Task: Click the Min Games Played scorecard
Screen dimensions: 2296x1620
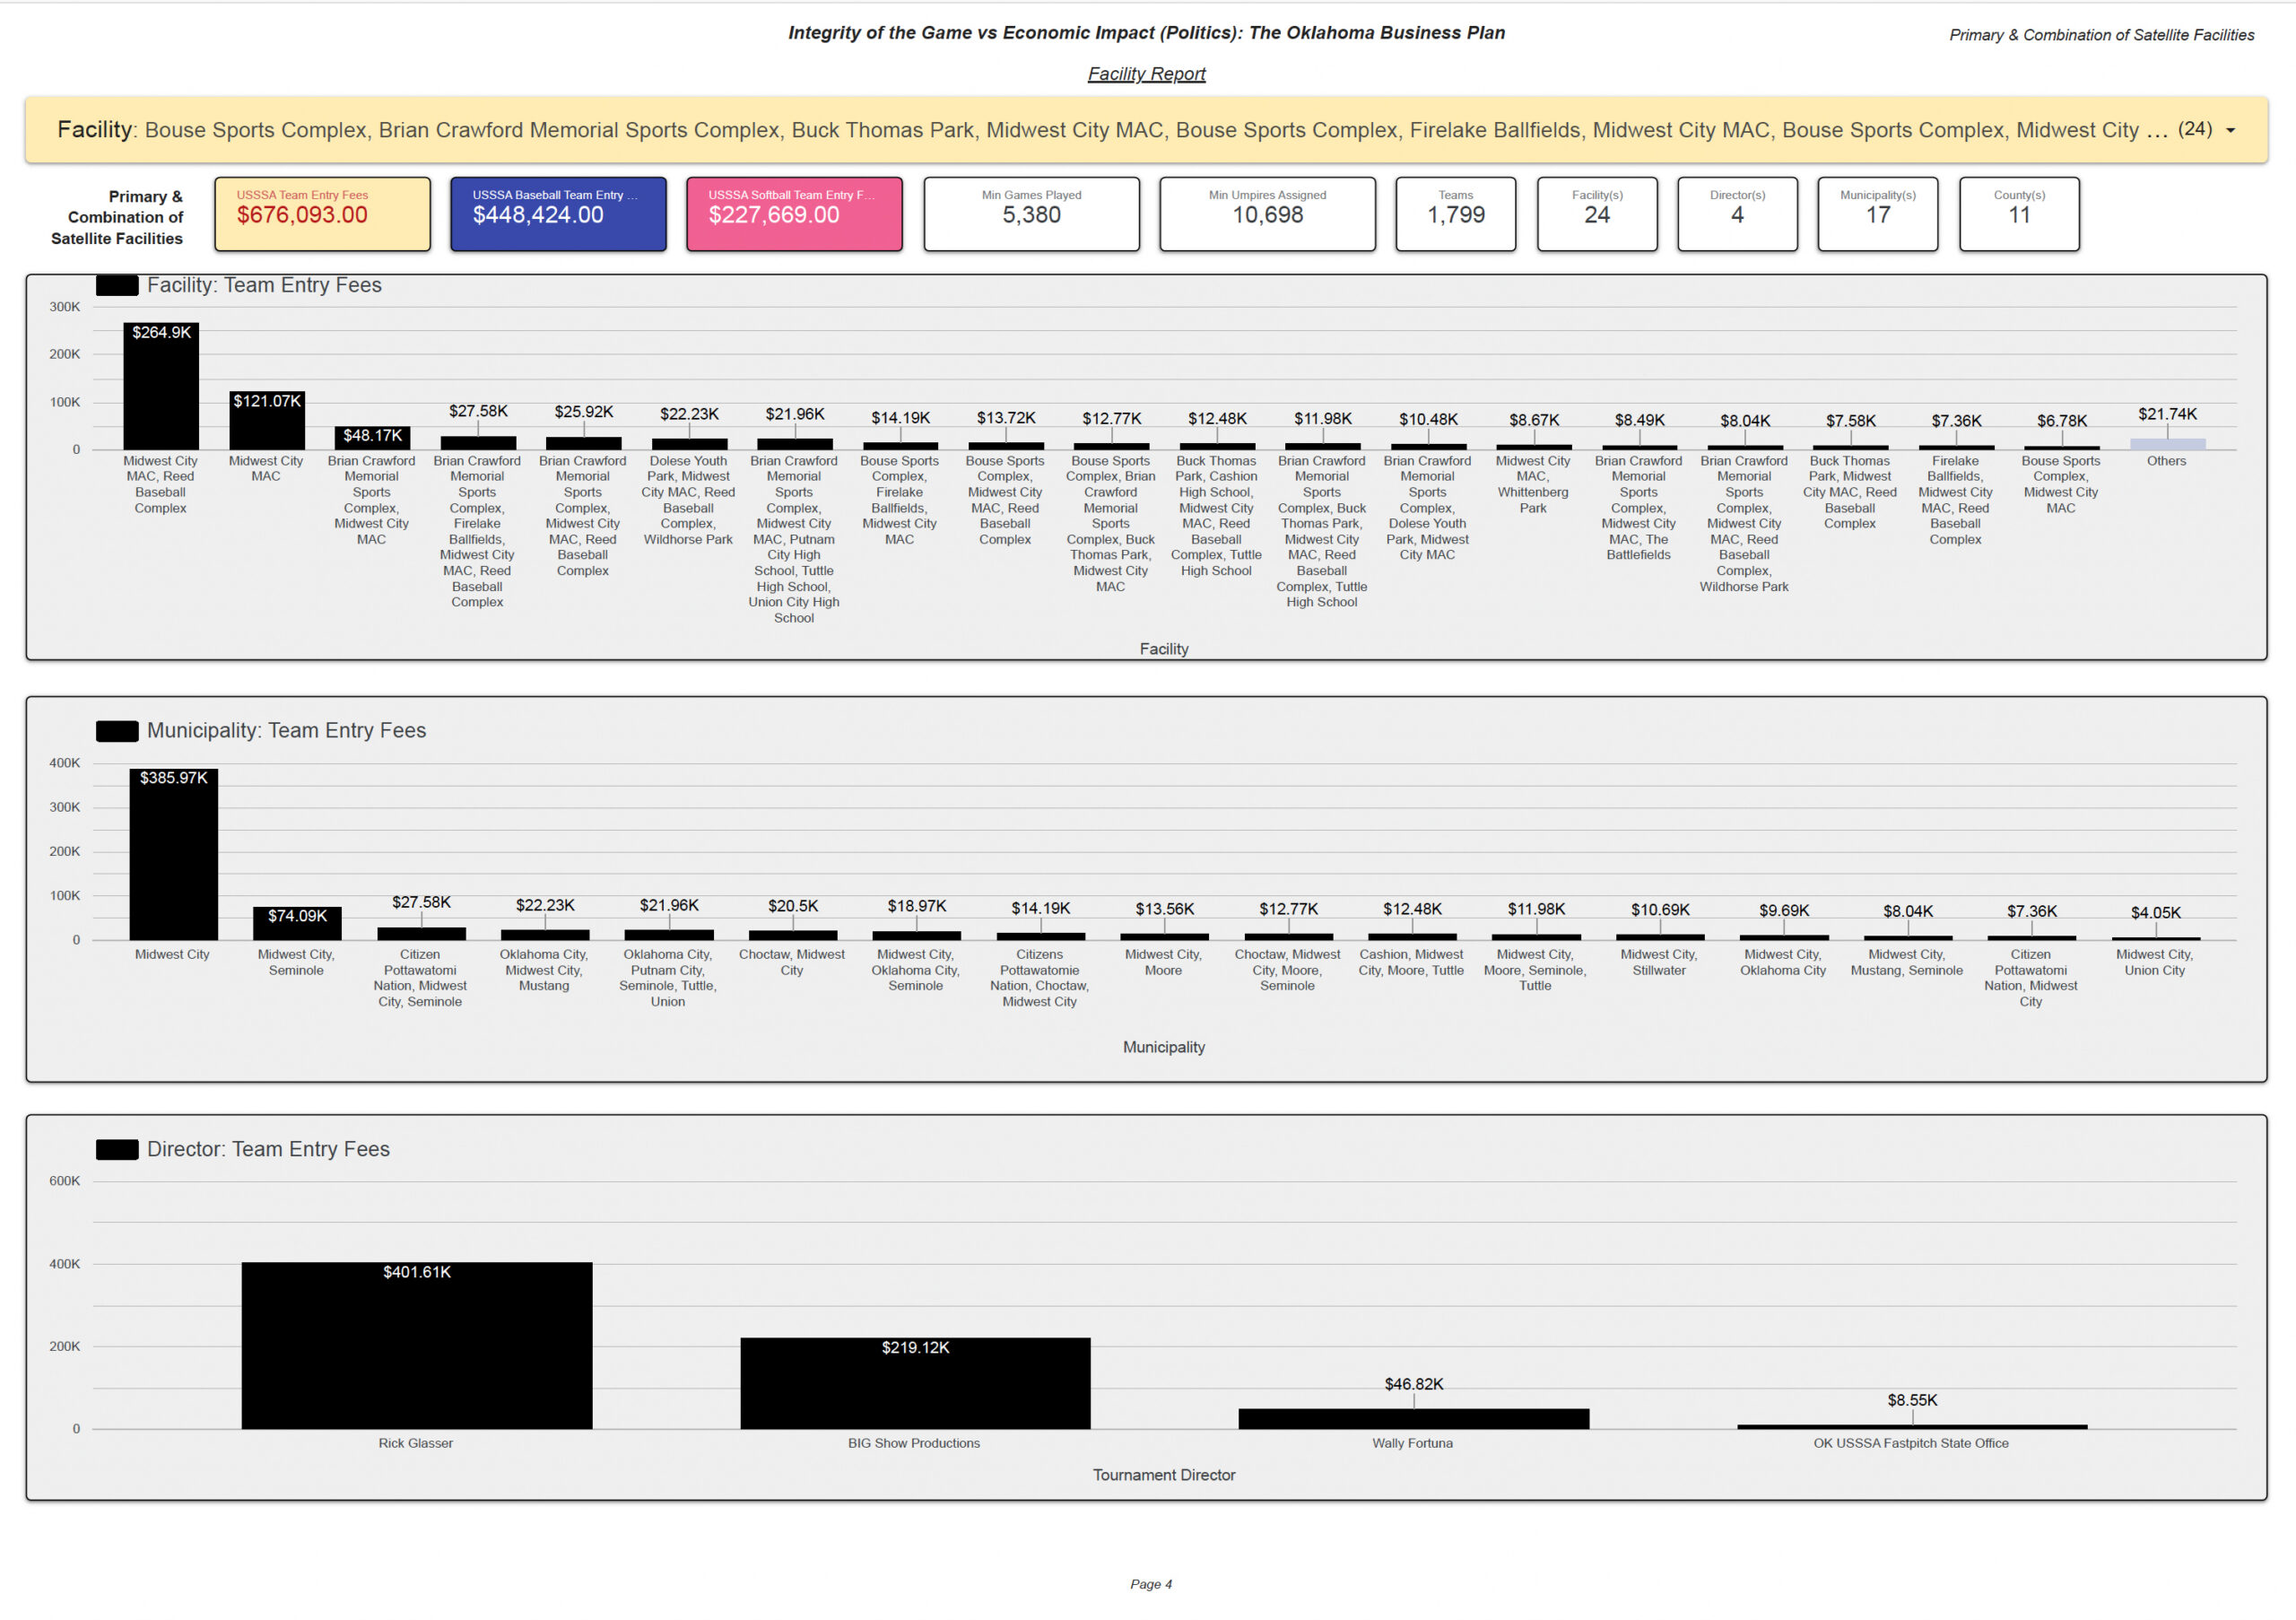Action: point(1031,214)
